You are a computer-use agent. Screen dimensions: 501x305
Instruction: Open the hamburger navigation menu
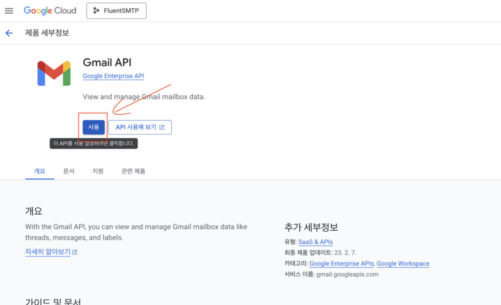[x=9, y=11]
